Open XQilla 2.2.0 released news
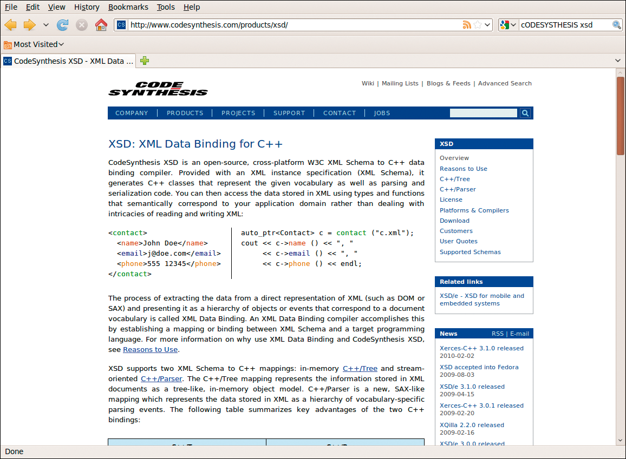 coord(472,425)
